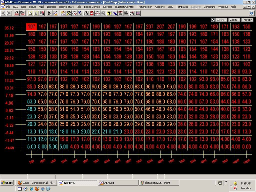Viewport: 256px width, 192px height.
Task: Click the connect to ECU toolbar icon
Action: 17,13
